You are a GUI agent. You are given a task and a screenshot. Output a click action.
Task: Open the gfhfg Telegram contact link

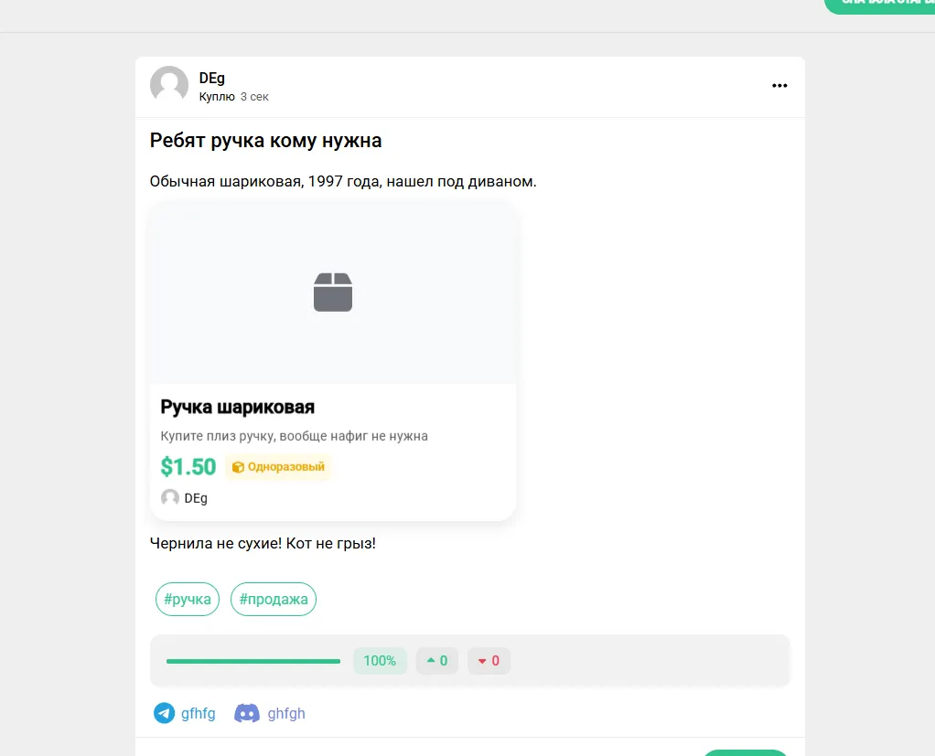tap(198, 714)
